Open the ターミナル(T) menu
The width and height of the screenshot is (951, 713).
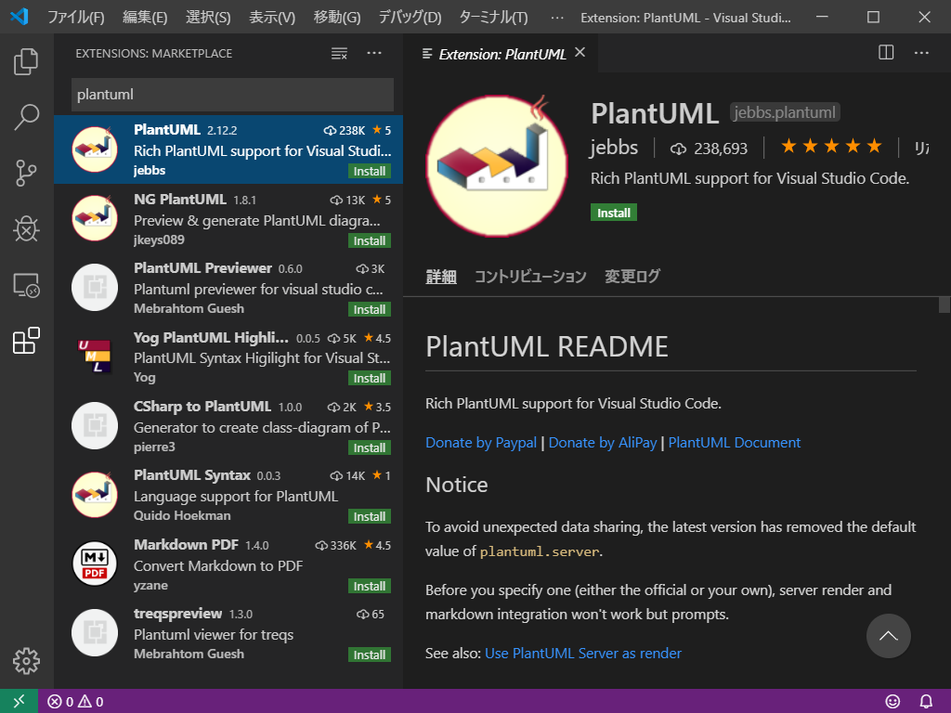click(493, 17)
